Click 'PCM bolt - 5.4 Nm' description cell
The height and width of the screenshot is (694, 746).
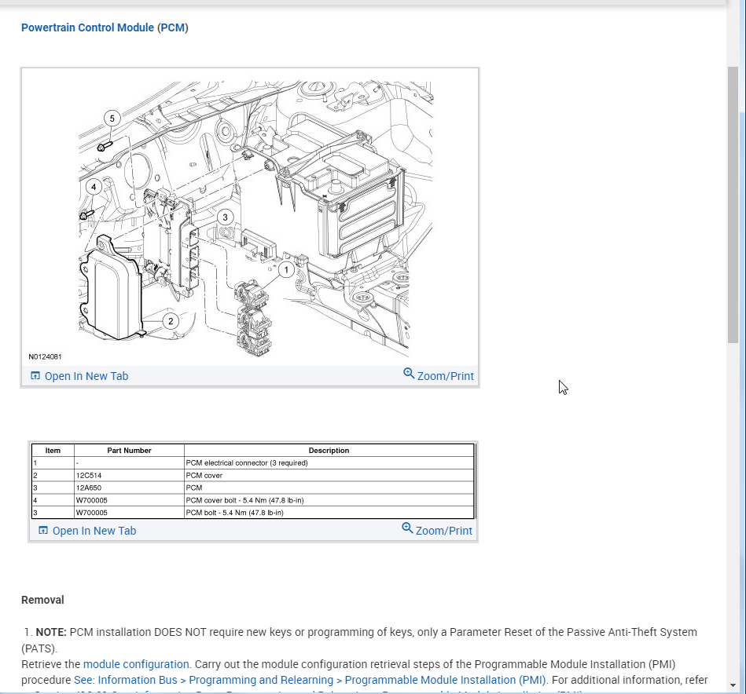click(329, 513)
